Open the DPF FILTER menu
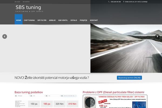This screenshot has height=108, width=162. tap(42, 20)
